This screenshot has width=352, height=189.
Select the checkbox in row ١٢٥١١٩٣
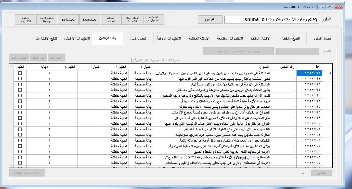pos(20,84)
